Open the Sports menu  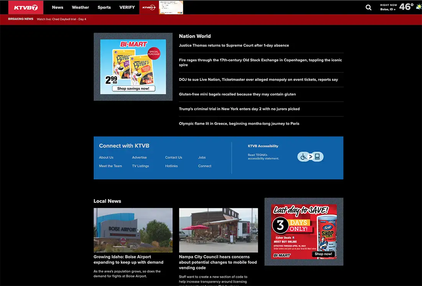coord(104,7)
